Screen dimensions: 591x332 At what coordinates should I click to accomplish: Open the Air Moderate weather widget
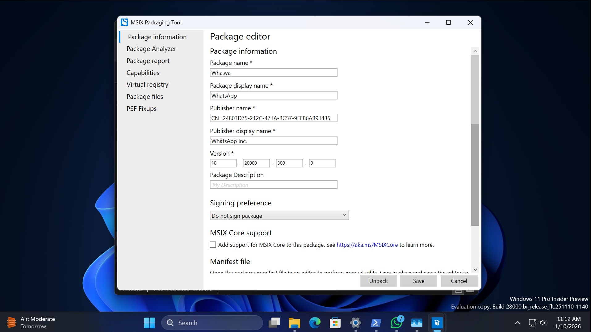31,323
